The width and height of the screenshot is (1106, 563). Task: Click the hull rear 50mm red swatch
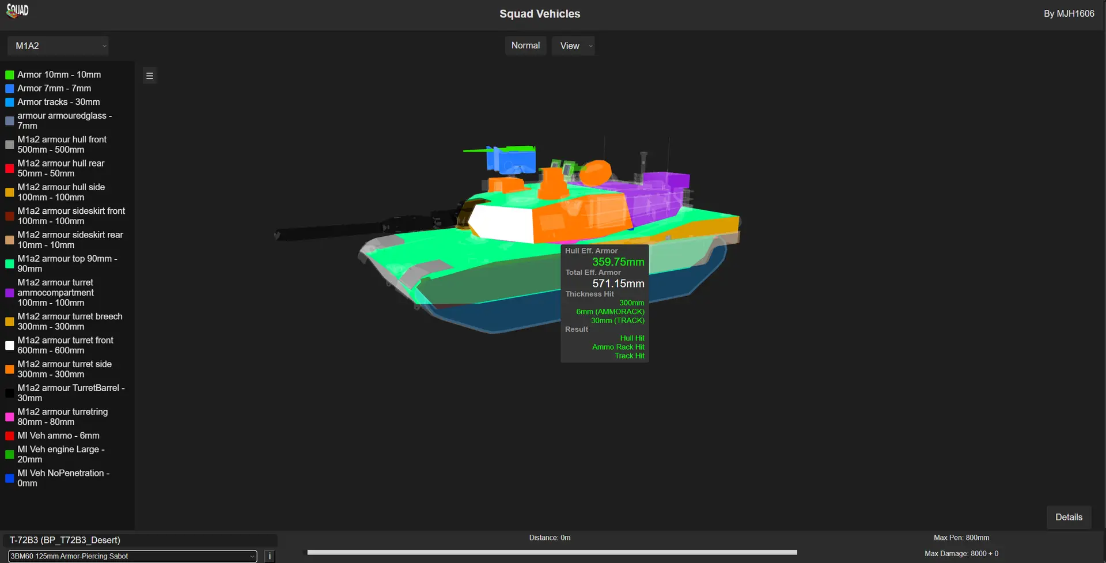point(10,168)
